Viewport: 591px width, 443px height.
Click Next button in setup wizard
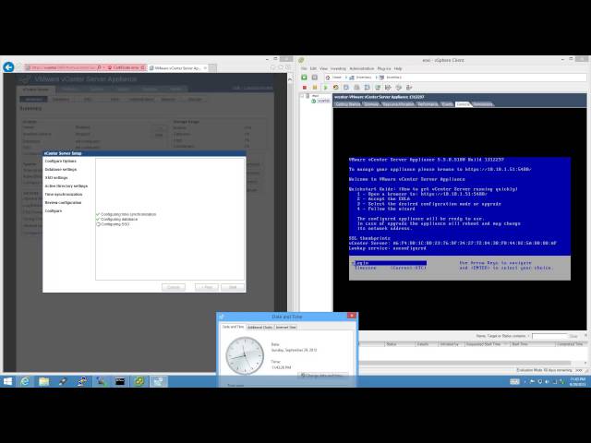click(x=233, y=287)
